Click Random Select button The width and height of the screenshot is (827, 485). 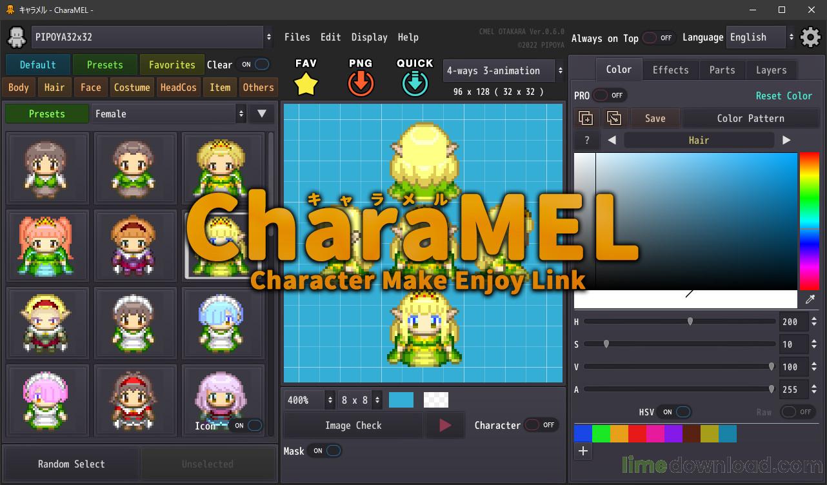click(x=71, y=464)
